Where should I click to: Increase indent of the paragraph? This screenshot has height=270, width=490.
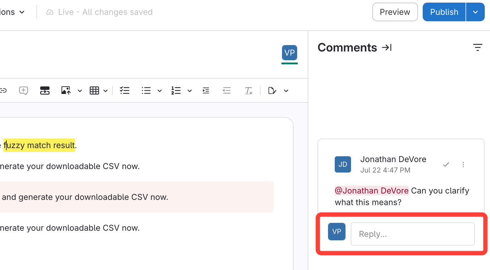point(206,90)
